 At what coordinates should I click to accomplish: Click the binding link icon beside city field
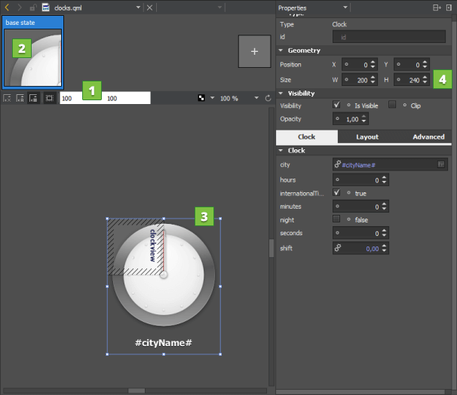337,164
